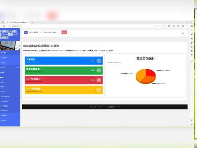Image resolution: width=197 pixels, height=148 pixels.
Task: Click the sidebar header title text
Action: 9,35
